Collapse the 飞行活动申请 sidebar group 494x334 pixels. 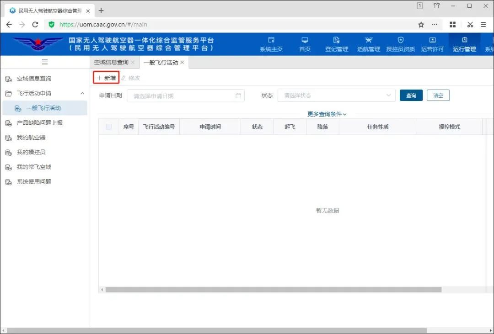[82, 93]
